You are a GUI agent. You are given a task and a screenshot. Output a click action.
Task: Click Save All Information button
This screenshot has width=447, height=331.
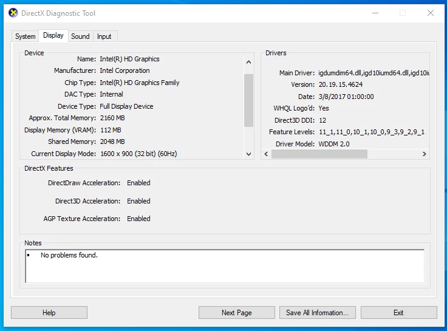(317, 312)
